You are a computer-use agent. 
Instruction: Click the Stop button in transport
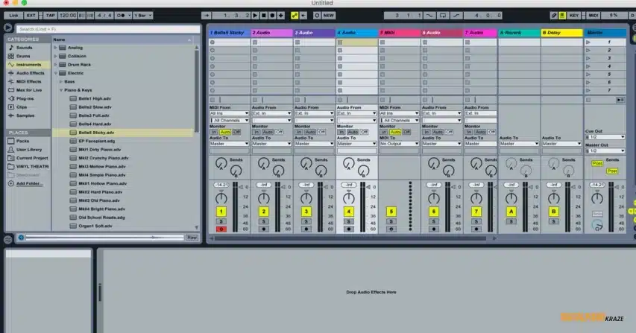tap(264, 15)
